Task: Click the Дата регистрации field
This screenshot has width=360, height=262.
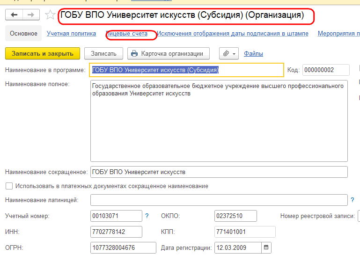Action: 238,248
